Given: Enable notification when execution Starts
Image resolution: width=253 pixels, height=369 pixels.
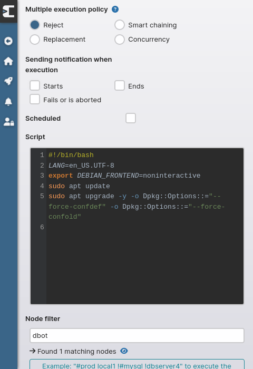Looking at the screenshot, I should click(x=35, y=85).
